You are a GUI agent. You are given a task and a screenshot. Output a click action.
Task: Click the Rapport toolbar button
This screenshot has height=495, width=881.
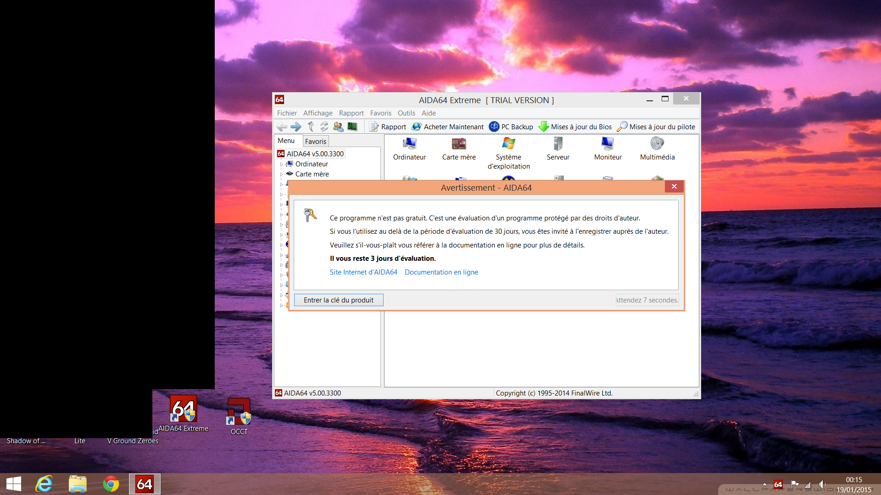coord(388,127)
